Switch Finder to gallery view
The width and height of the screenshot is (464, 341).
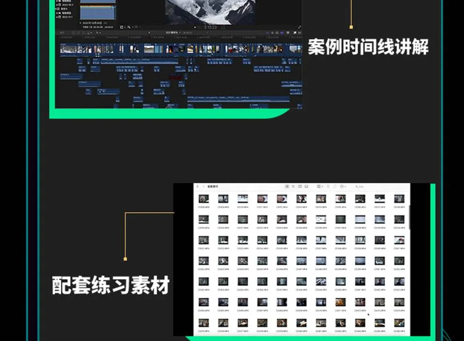306,186
